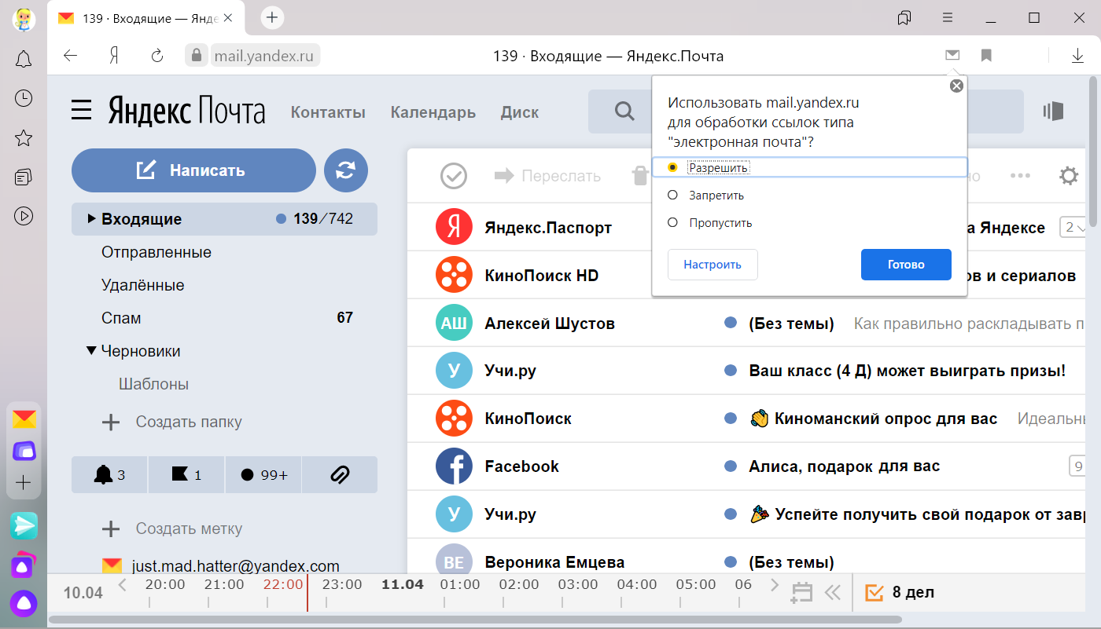1101x629 pixels.
Task: Expand the Входящие folder triangle
Action: [x=91, y=219]
